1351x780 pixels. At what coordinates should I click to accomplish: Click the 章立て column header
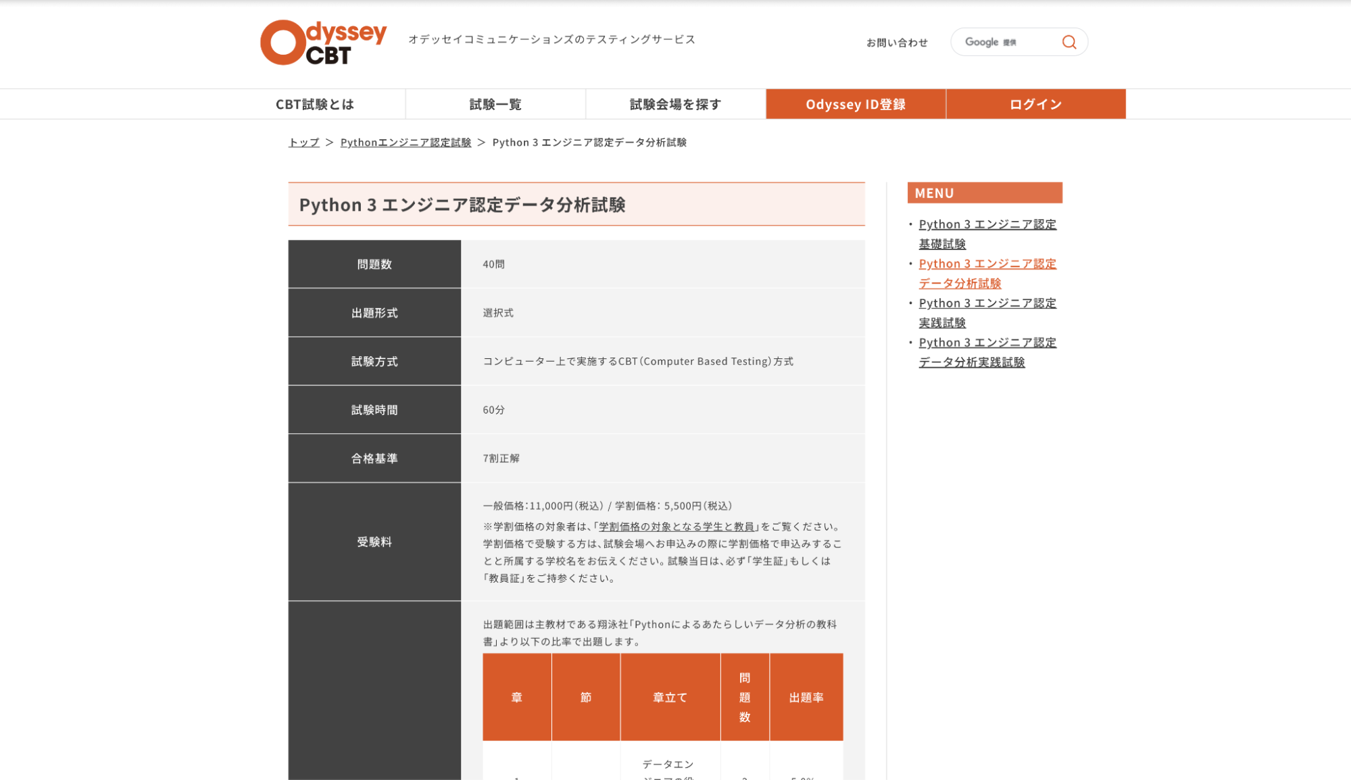click(670, 697)
